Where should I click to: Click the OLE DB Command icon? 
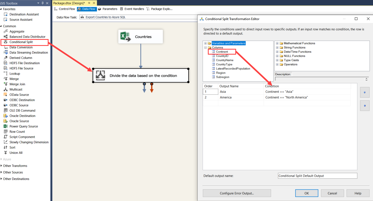(x=6, y=111)
